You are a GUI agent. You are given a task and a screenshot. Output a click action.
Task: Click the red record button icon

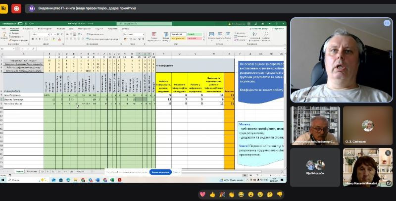click(16, 8)
